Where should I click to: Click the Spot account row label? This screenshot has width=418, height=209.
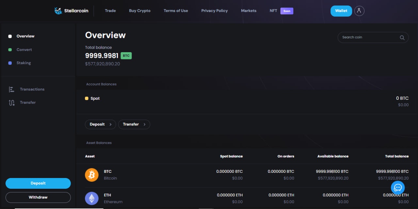[95, 98]
